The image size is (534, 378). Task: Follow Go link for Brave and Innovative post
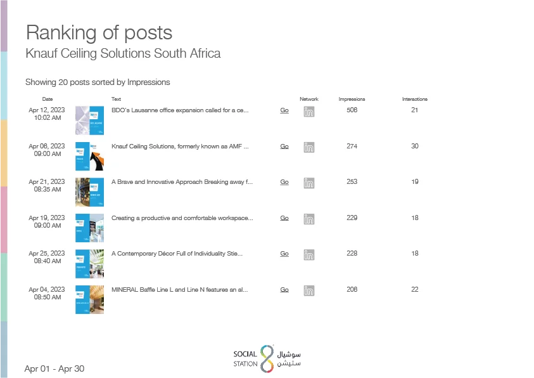[x=284, y=182]
